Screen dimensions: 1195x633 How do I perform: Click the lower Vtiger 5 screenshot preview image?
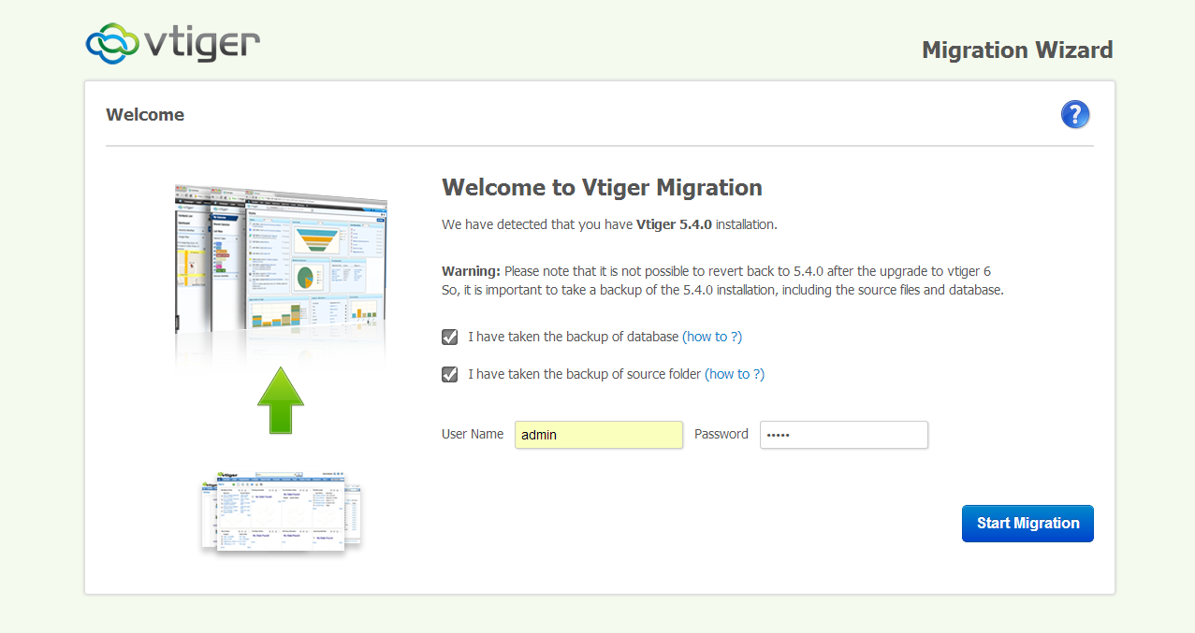click(x=281, y=511)
